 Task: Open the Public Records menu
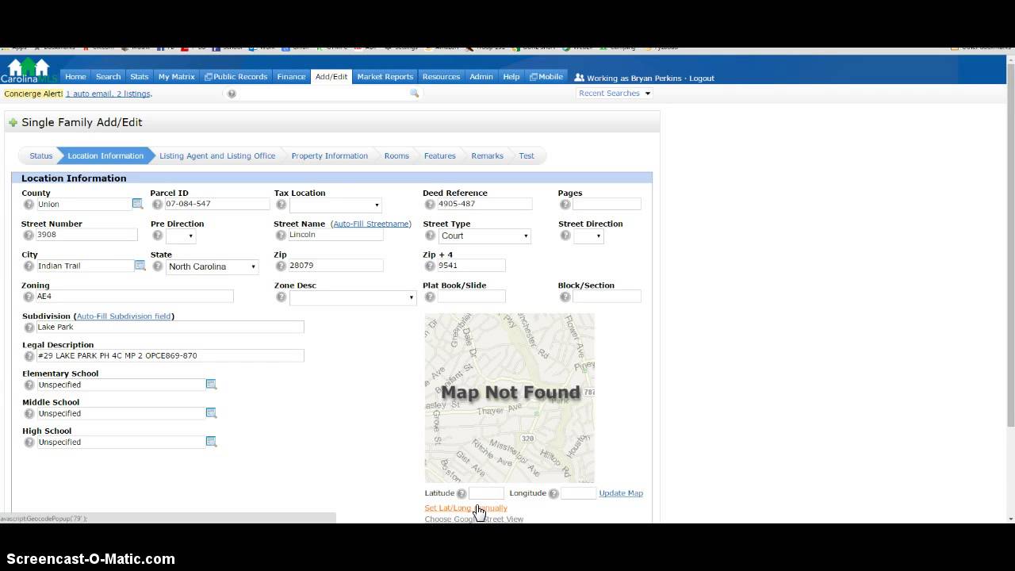point(236,77)
